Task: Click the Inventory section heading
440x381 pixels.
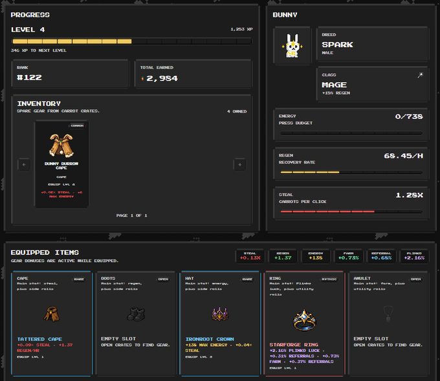Action: 39,103
